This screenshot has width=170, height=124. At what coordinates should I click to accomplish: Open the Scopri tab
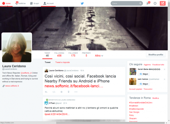[x=34, y=4]
